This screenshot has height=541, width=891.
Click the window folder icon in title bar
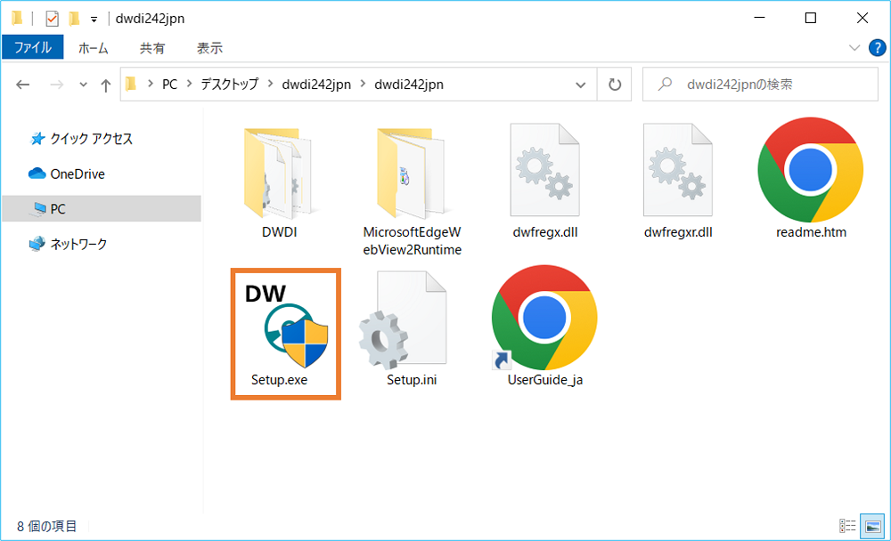point(17,19)
